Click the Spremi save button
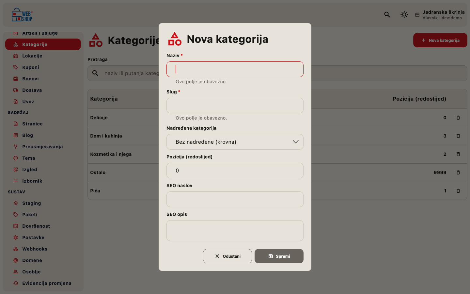The width and height of the screenshot is (470, 294). (279, 256)
